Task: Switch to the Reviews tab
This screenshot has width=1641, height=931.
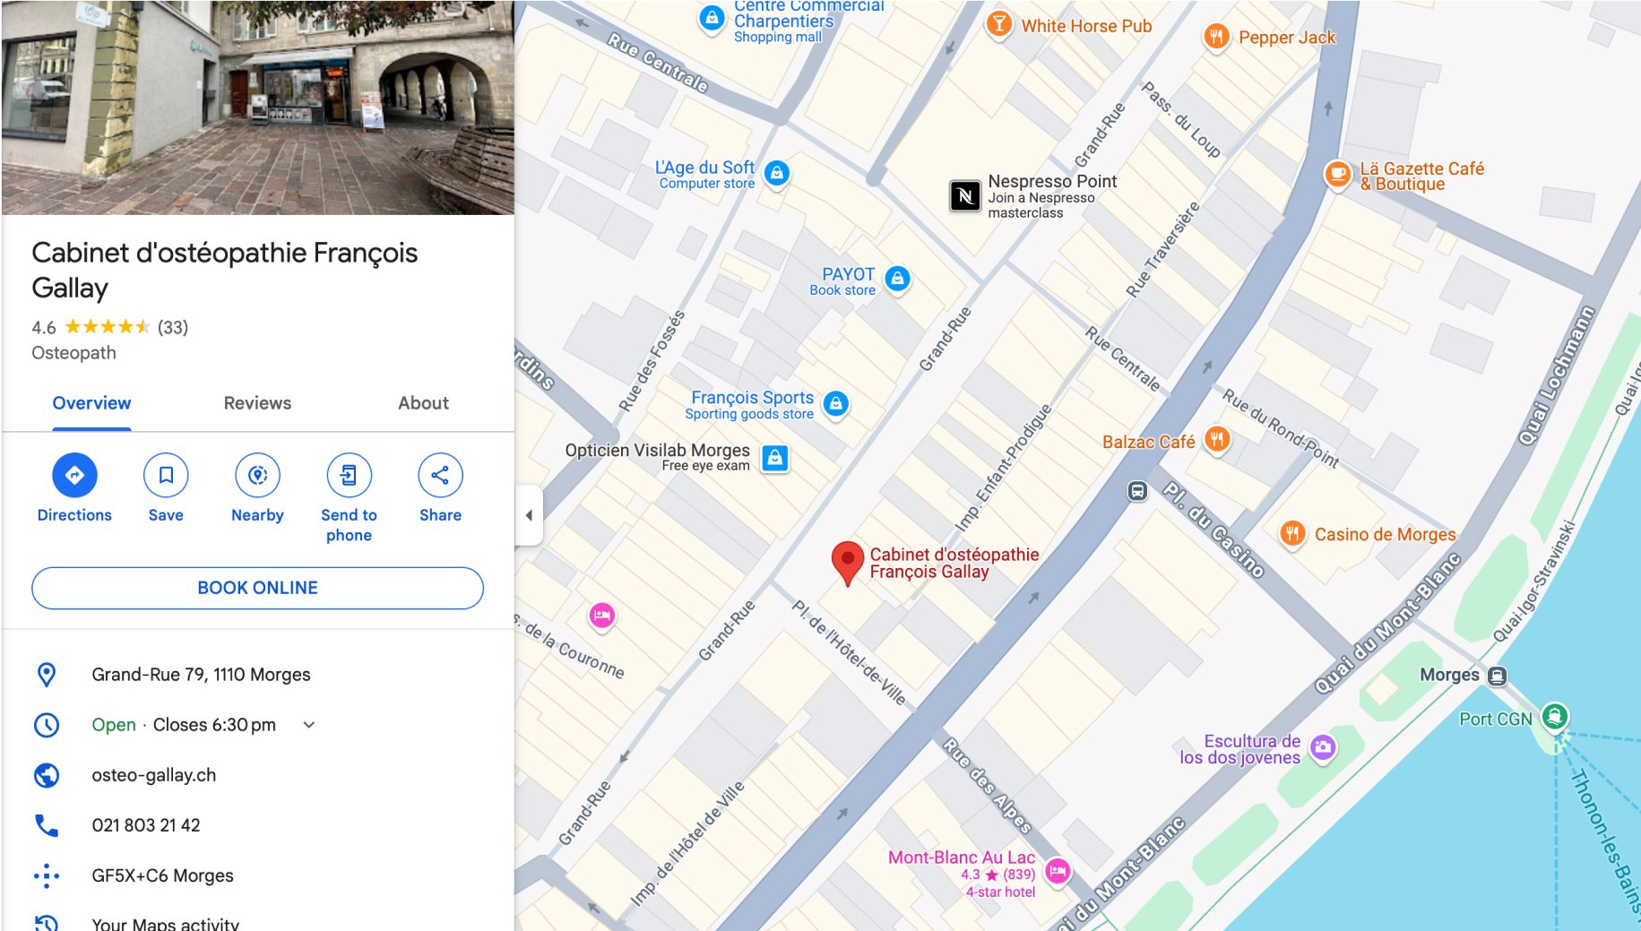Action: click(x=257, y=403)
